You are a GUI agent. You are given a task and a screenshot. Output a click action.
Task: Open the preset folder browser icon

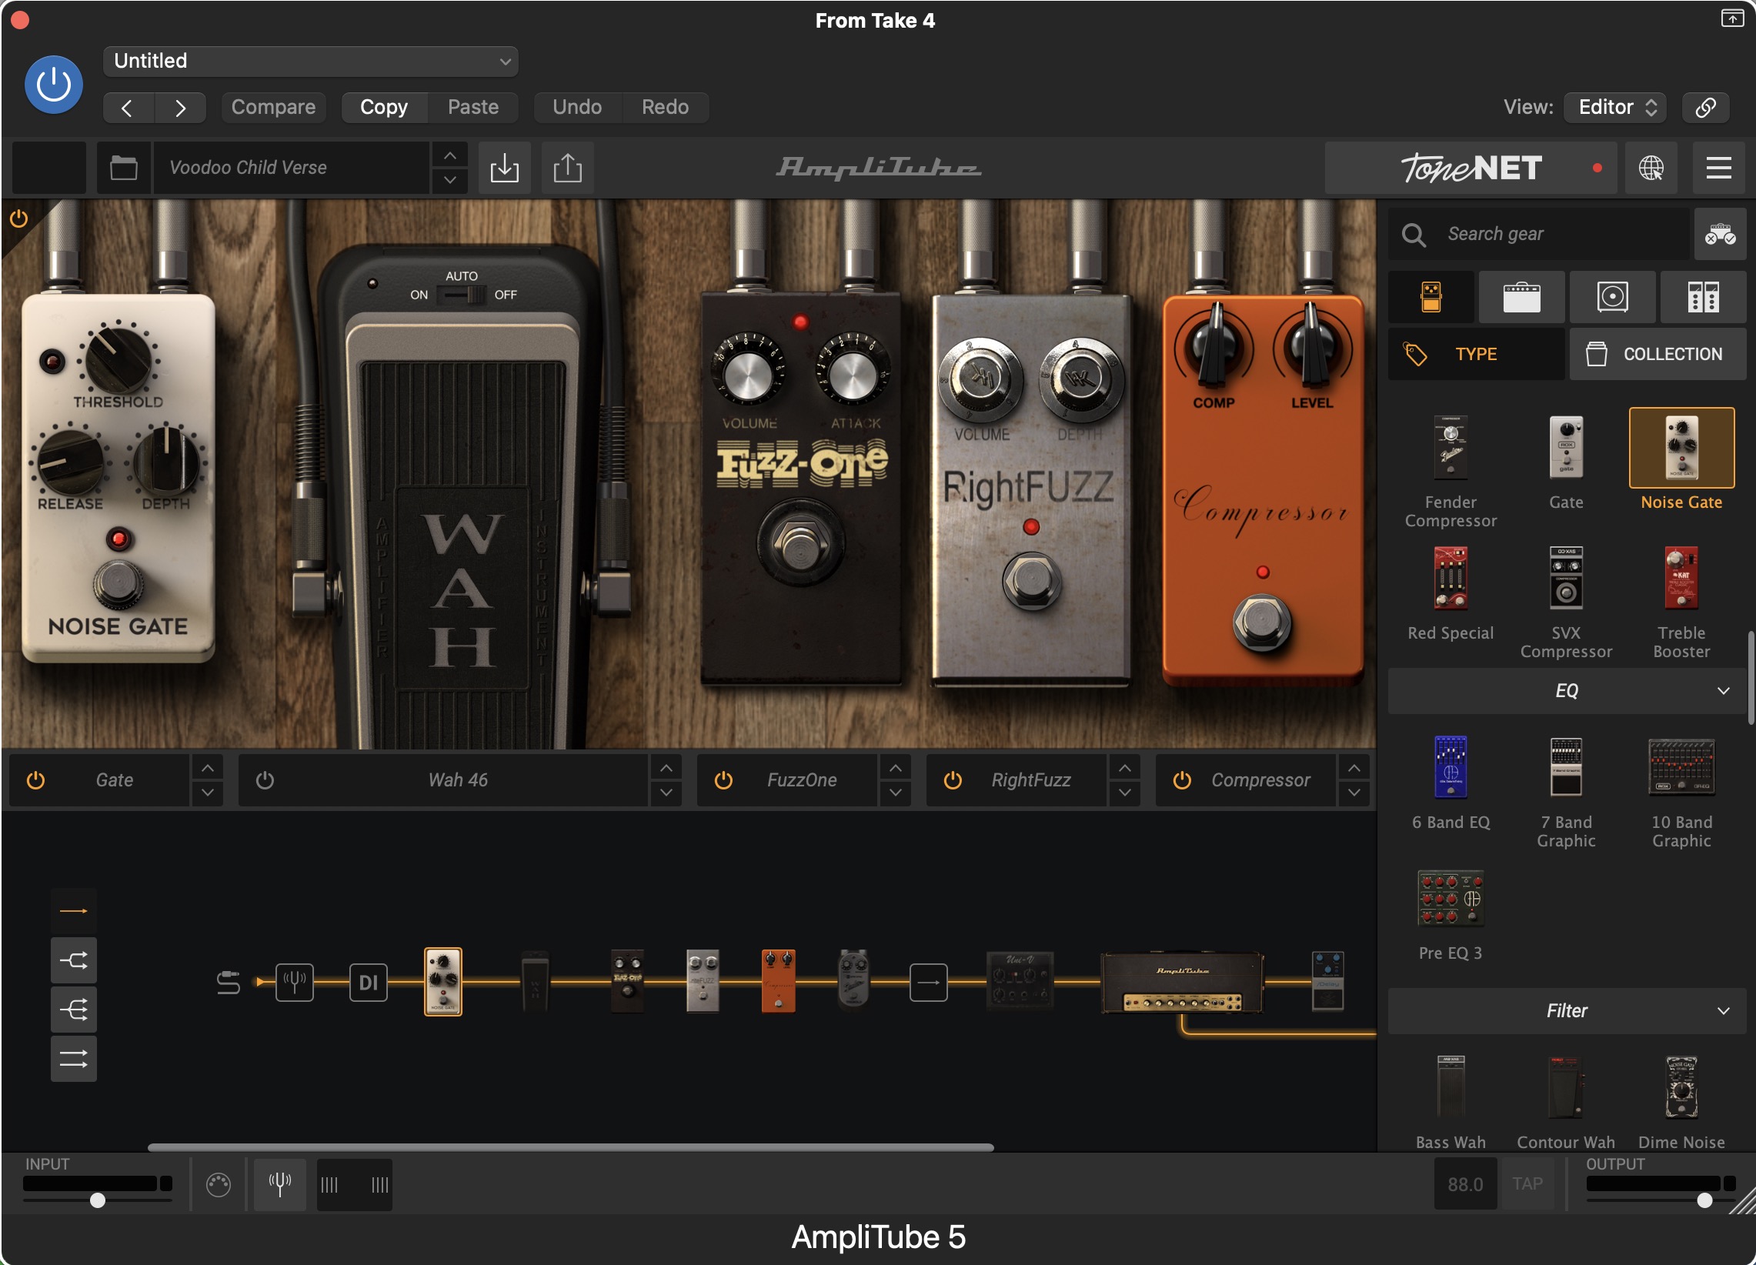[x=123, y=167]
